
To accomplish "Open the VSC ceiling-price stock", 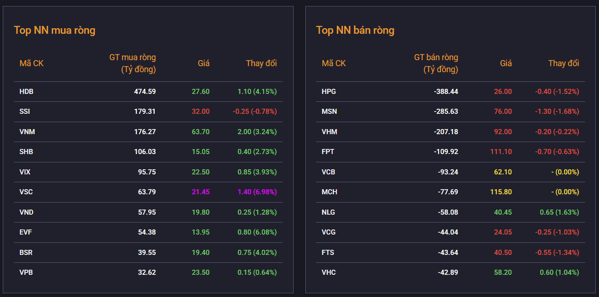I will tap(26, 192).
